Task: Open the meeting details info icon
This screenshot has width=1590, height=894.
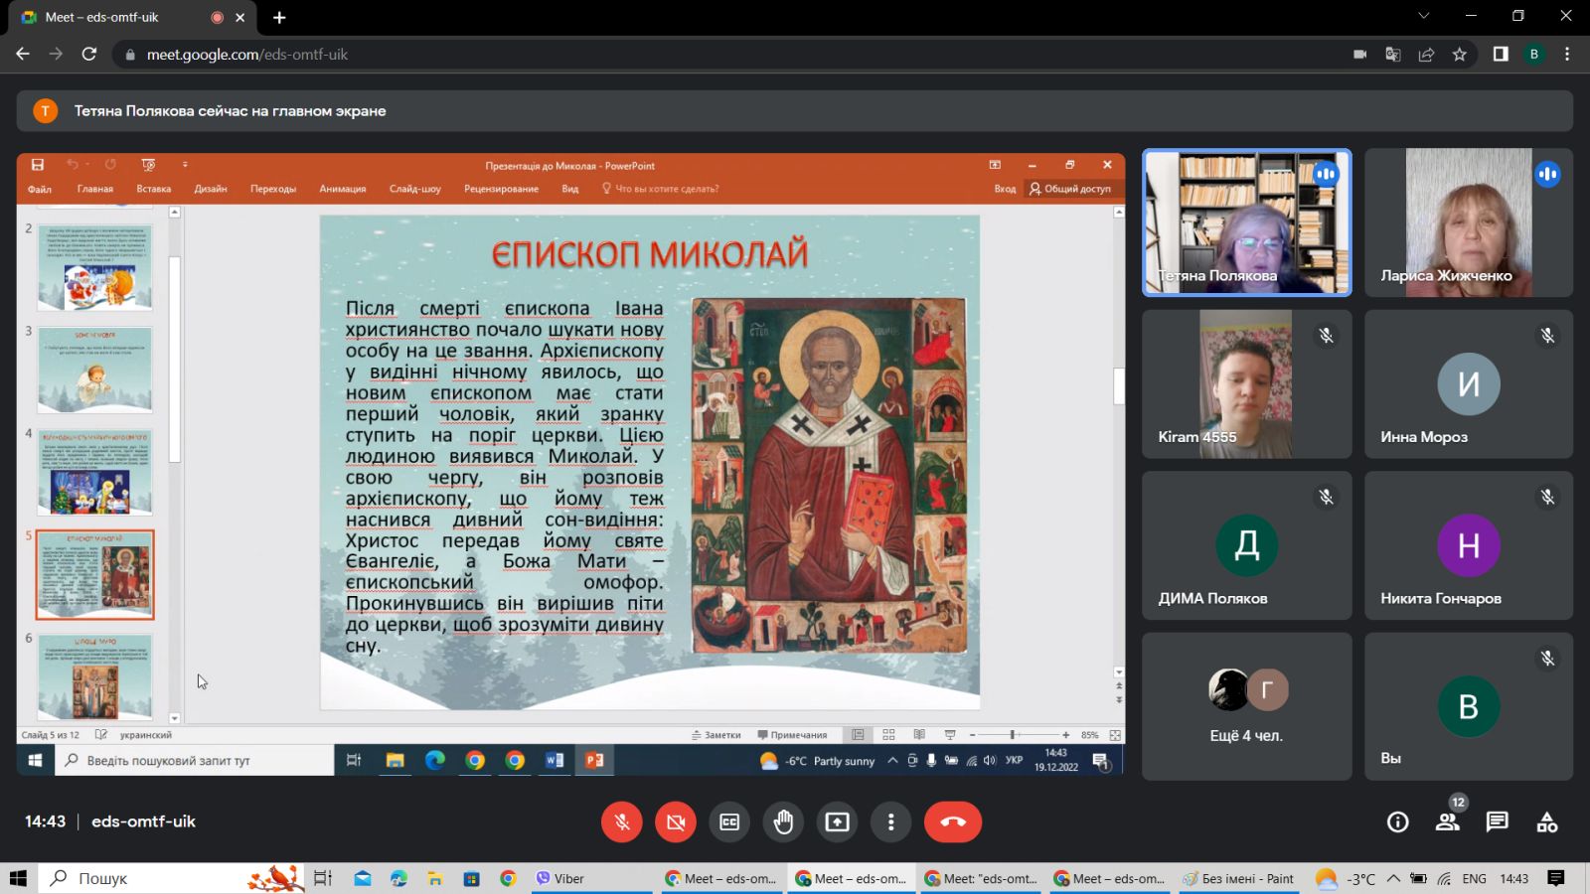Action: (1397, 821)
